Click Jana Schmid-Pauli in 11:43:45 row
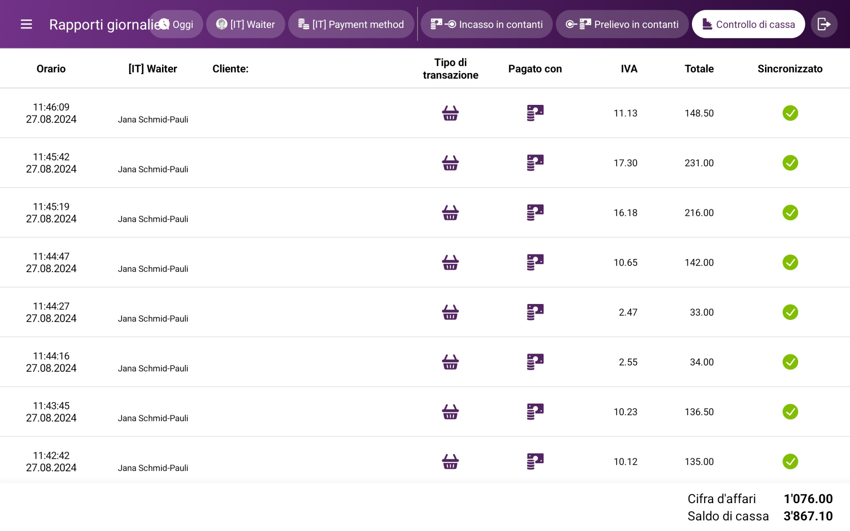 point(153,418)
